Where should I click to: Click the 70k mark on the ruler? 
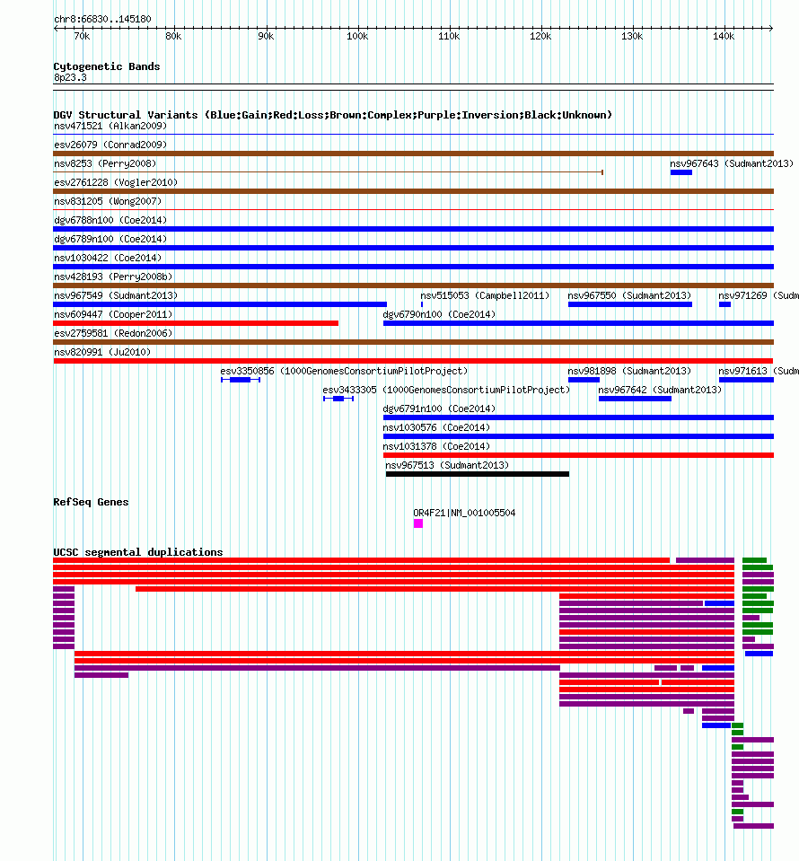coord(83,36)
